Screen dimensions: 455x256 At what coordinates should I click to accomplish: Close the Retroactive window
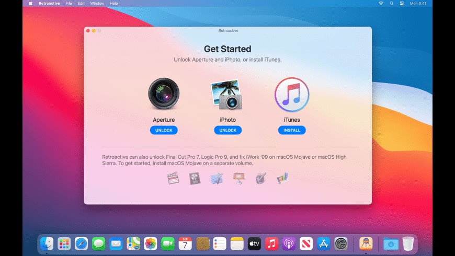click(x=88, y=31)
